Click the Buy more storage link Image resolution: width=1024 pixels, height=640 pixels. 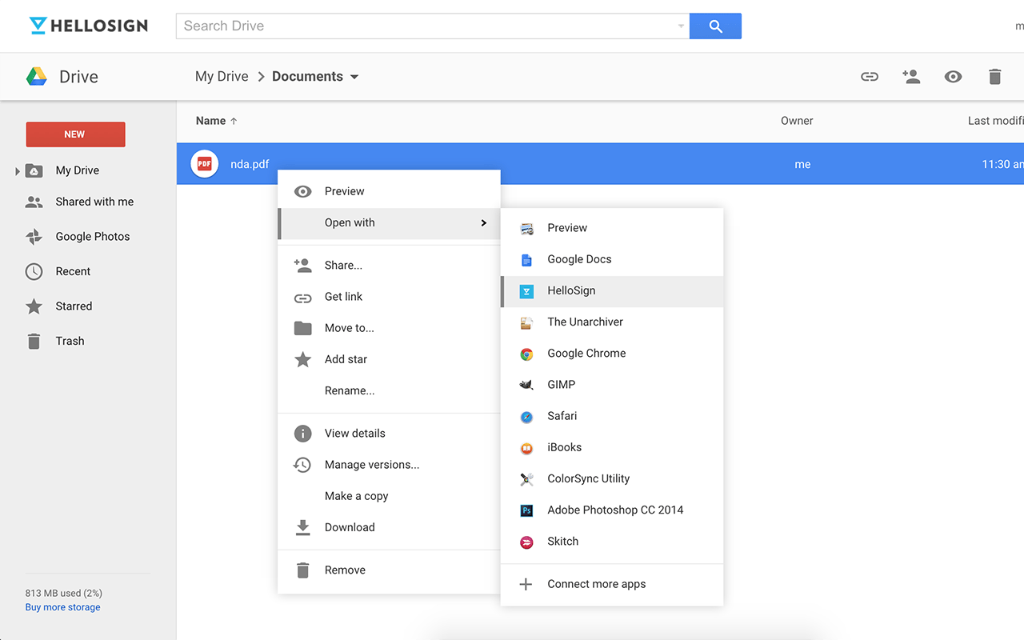click(x=62, y=607)
